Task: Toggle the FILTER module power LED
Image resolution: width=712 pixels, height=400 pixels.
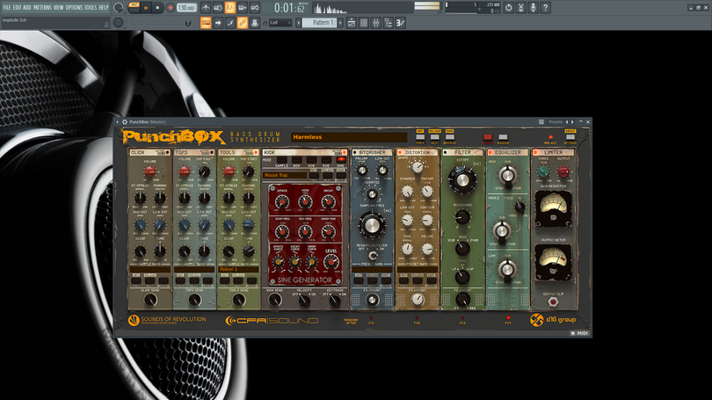Action: [446, 153]
